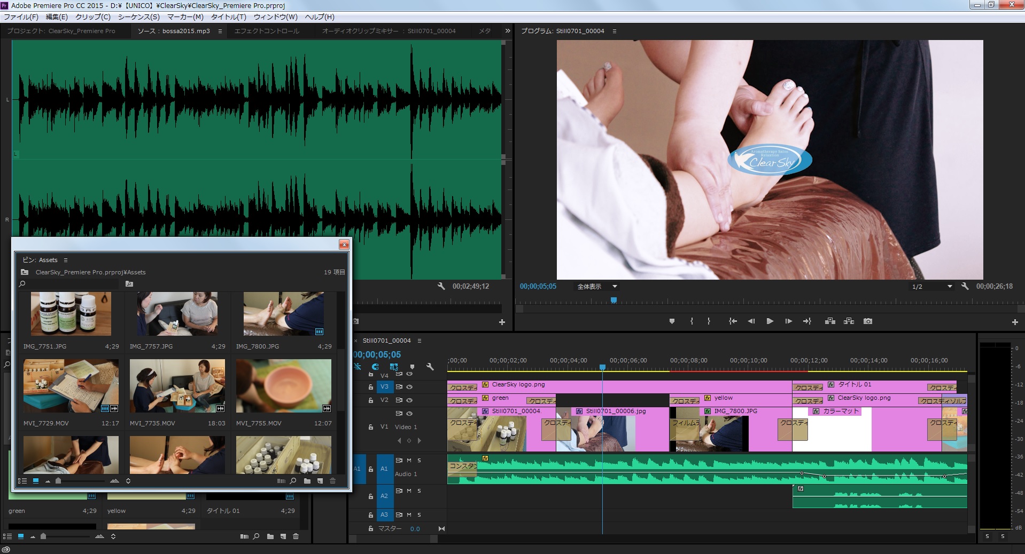1025x554 pixels.
Task: Switch to オーディオクリップミキサー tab
Action: (x=389, y=31)
